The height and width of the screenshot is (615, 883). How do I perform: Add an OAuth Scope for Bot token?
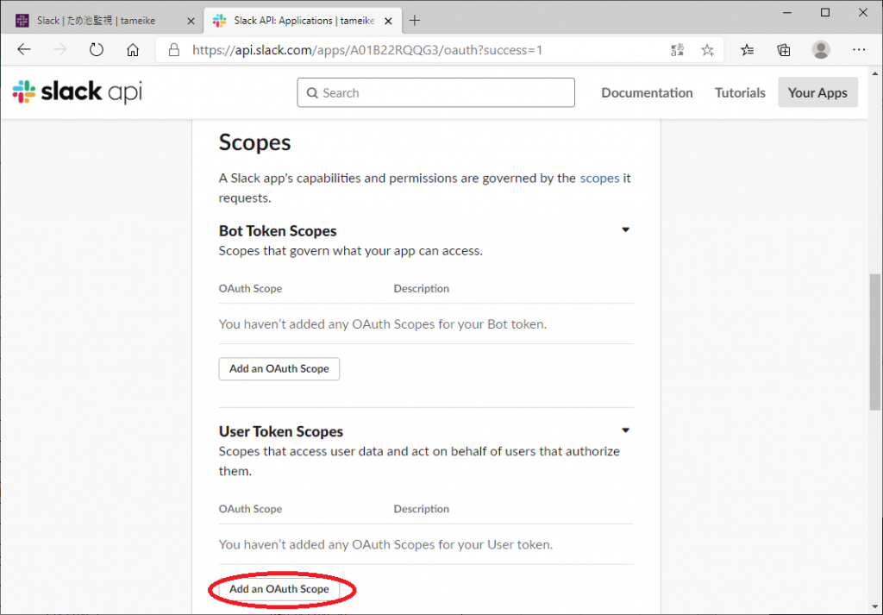(279, 369)
